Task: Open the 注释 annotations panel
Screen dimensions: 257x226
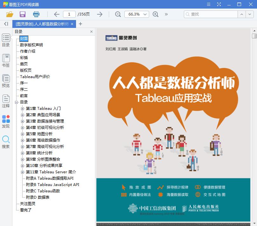Action: pos(6,101)
